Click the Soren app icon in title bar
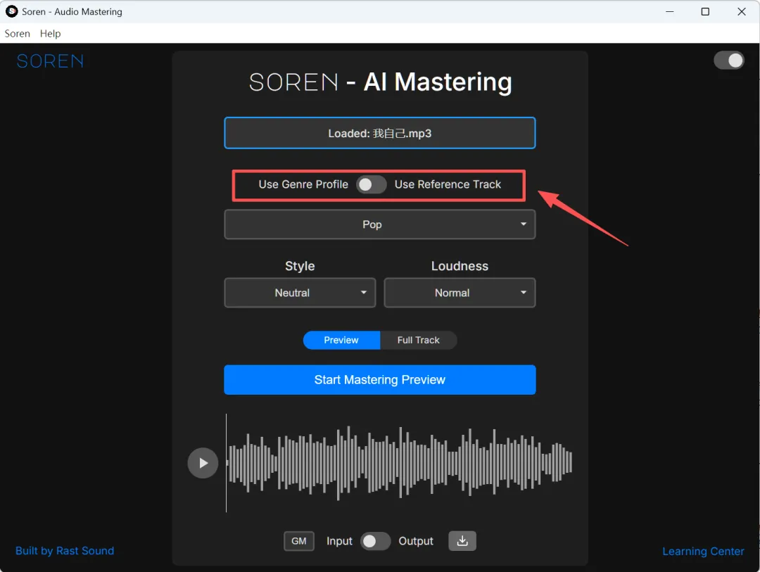The image size is (760, 572). click(12, 12)
